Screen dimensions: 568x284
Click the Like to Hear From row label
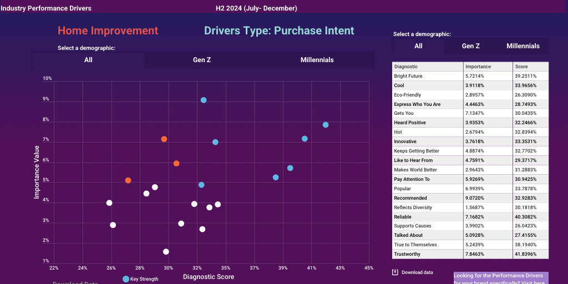[413, 160]
